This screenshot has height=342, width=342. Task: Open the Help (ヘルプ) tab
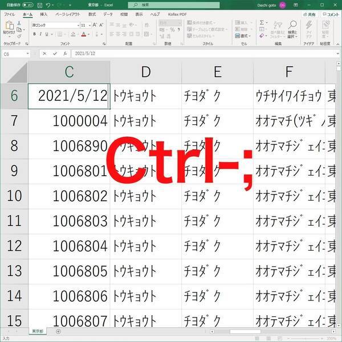(155, 14)
